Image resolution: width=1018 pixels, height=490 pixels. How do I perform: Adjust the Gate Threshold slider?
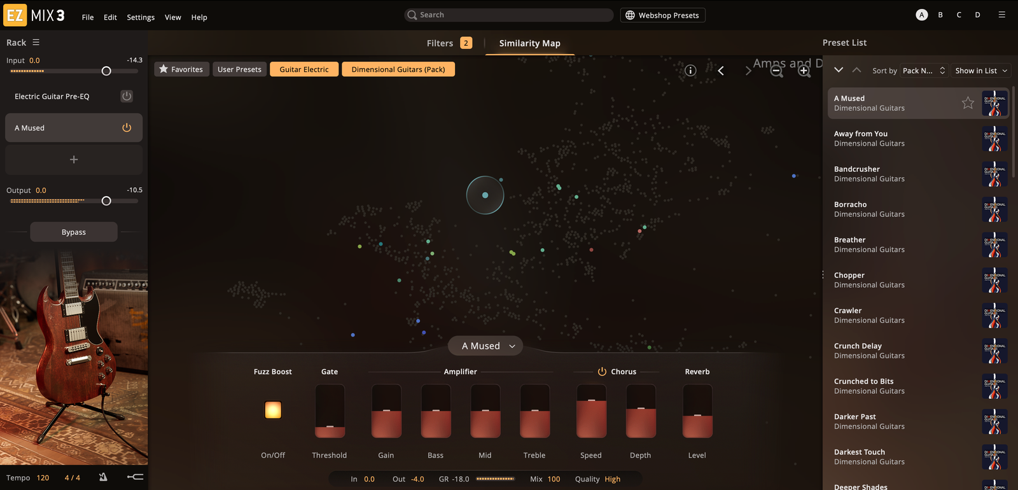click(x=330, y=411)
